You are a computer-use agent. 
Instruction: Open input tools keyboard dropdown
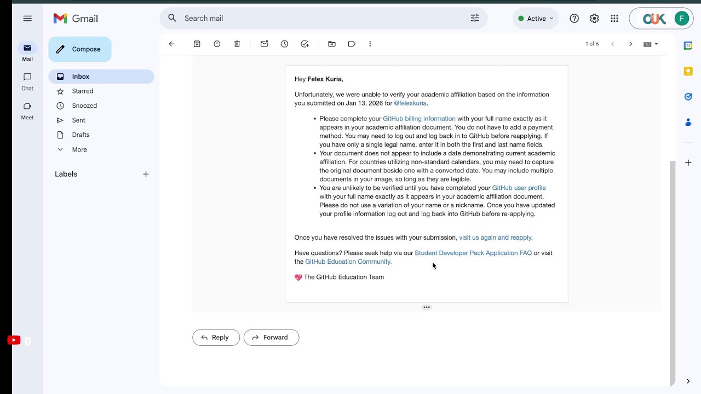pos(651,44)
